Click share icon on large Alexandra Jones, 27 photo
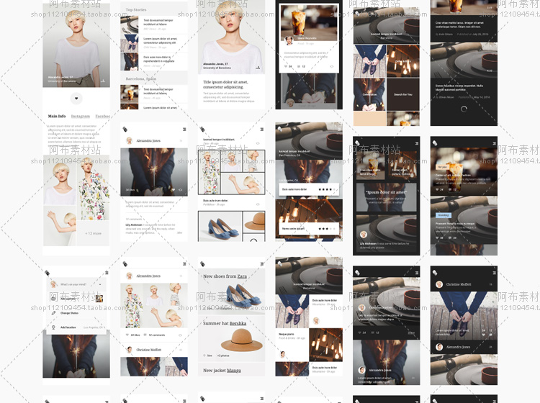The image size is (540, 403). pos(258,68)
